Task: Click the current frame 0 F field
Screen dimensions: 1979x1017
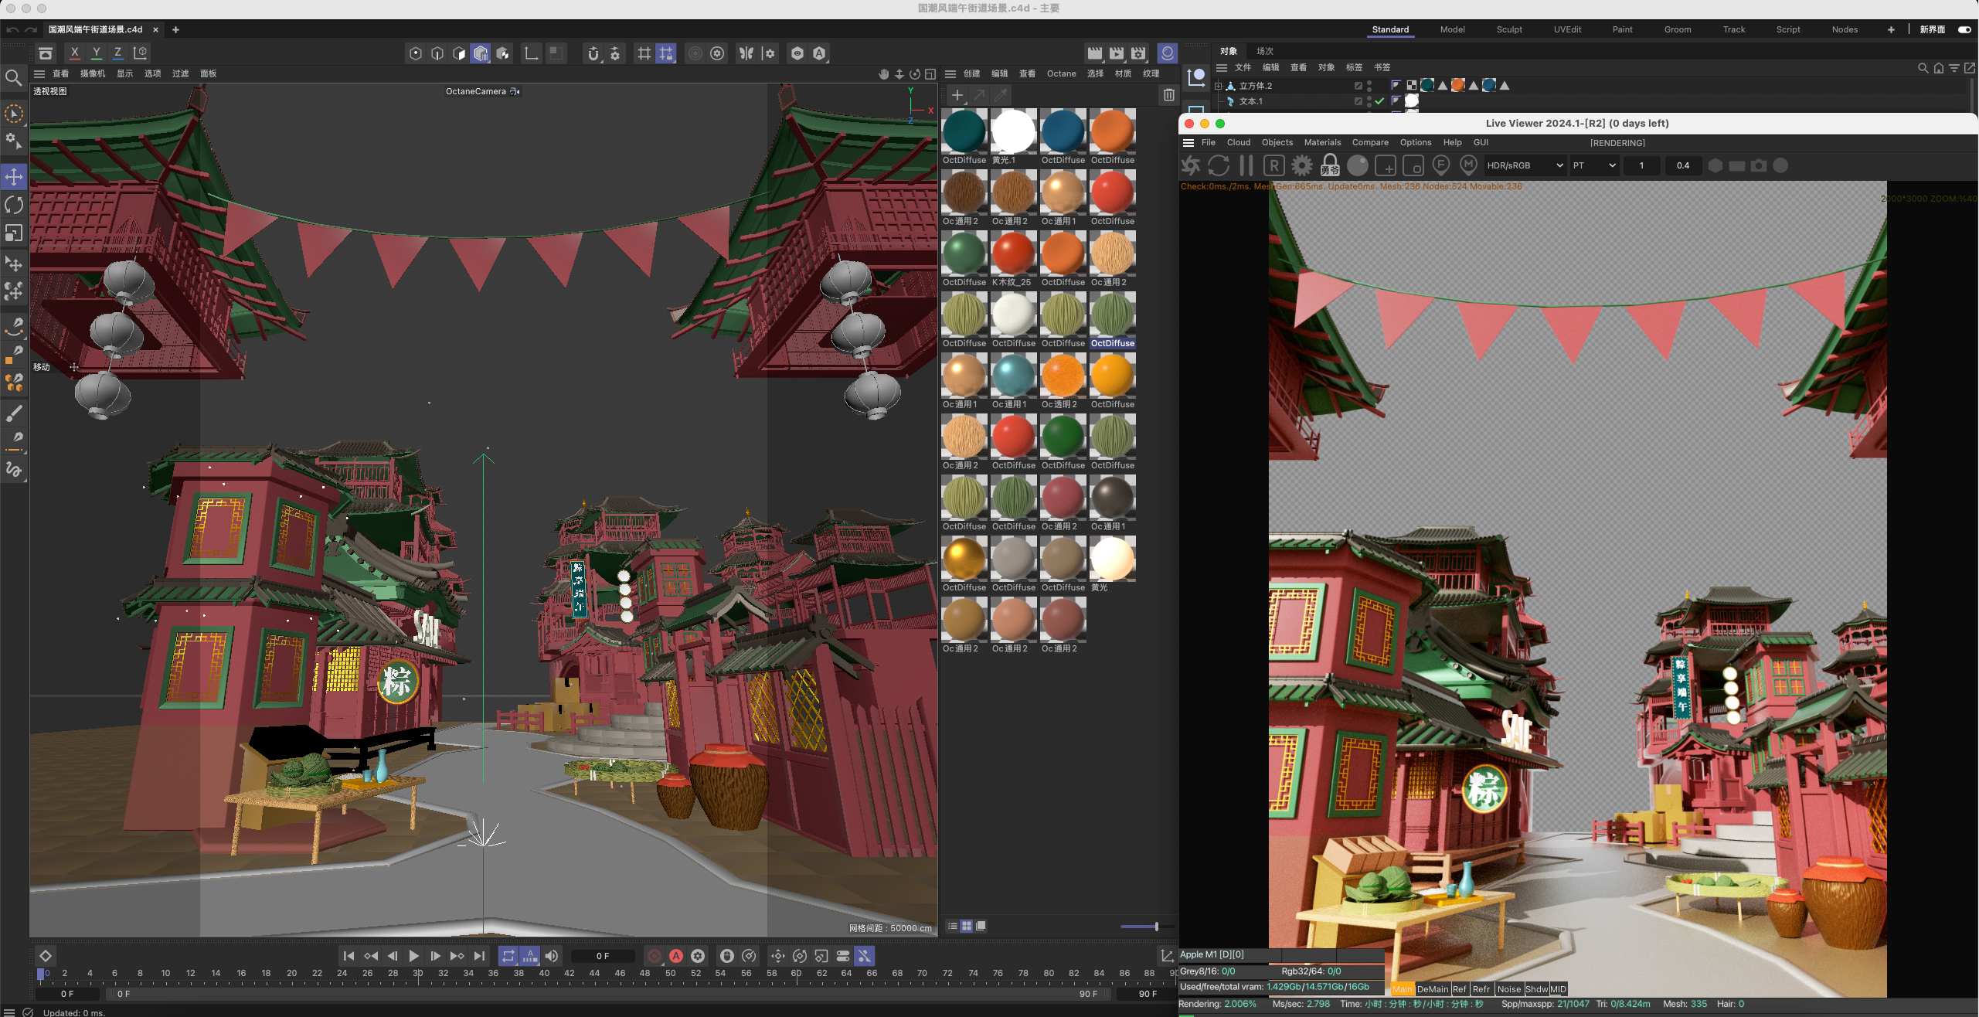Action: [x=603, y=956]
